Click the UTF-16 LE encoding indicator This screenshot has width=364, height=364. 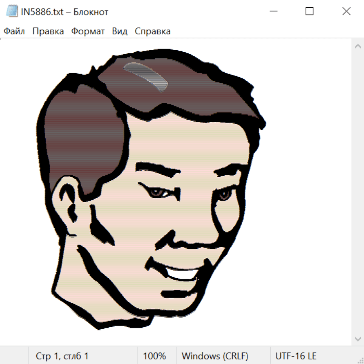pyautogui.click(x=296, y=356)
